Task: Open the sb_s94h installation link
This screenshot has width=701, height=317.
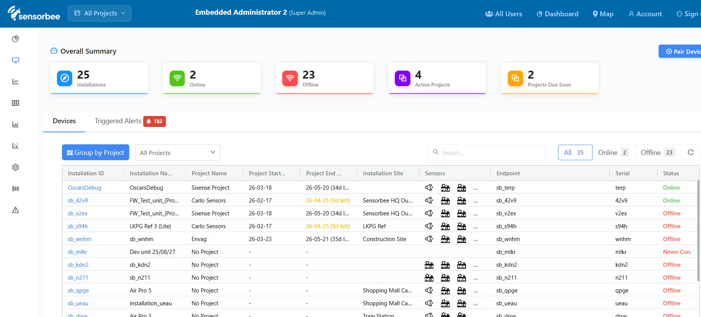Action: 77,226
